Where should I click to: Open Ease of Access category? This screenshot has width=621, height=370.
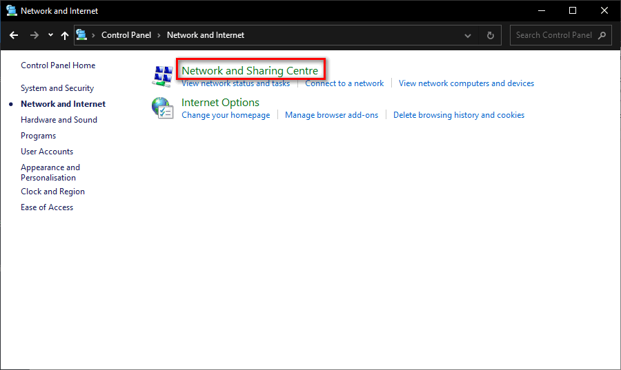coord(47,207)
